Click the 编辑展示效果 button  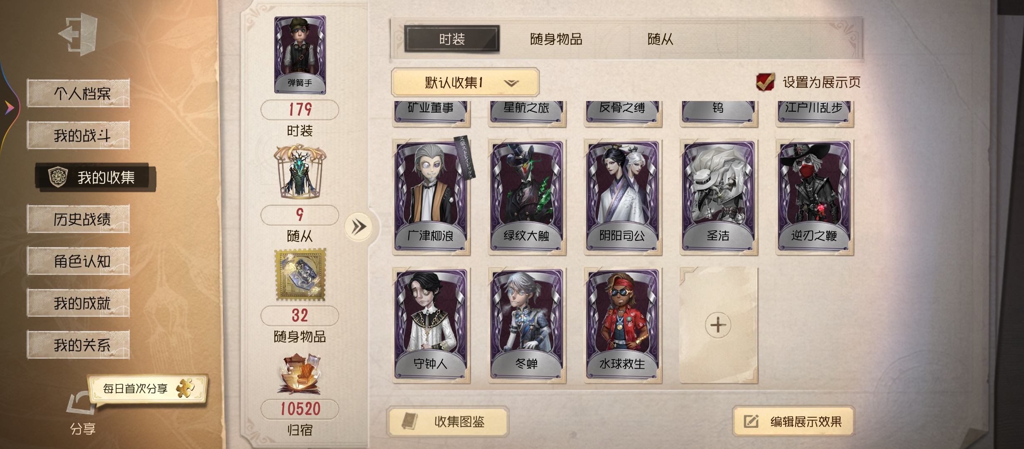[x=793, y=422]
